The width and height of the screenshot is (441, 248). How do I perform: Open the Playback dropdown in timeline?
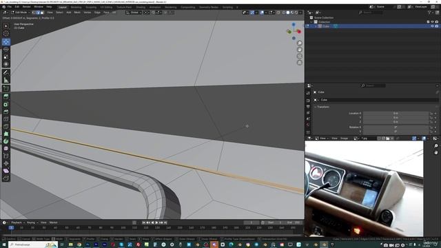(17, 223)
